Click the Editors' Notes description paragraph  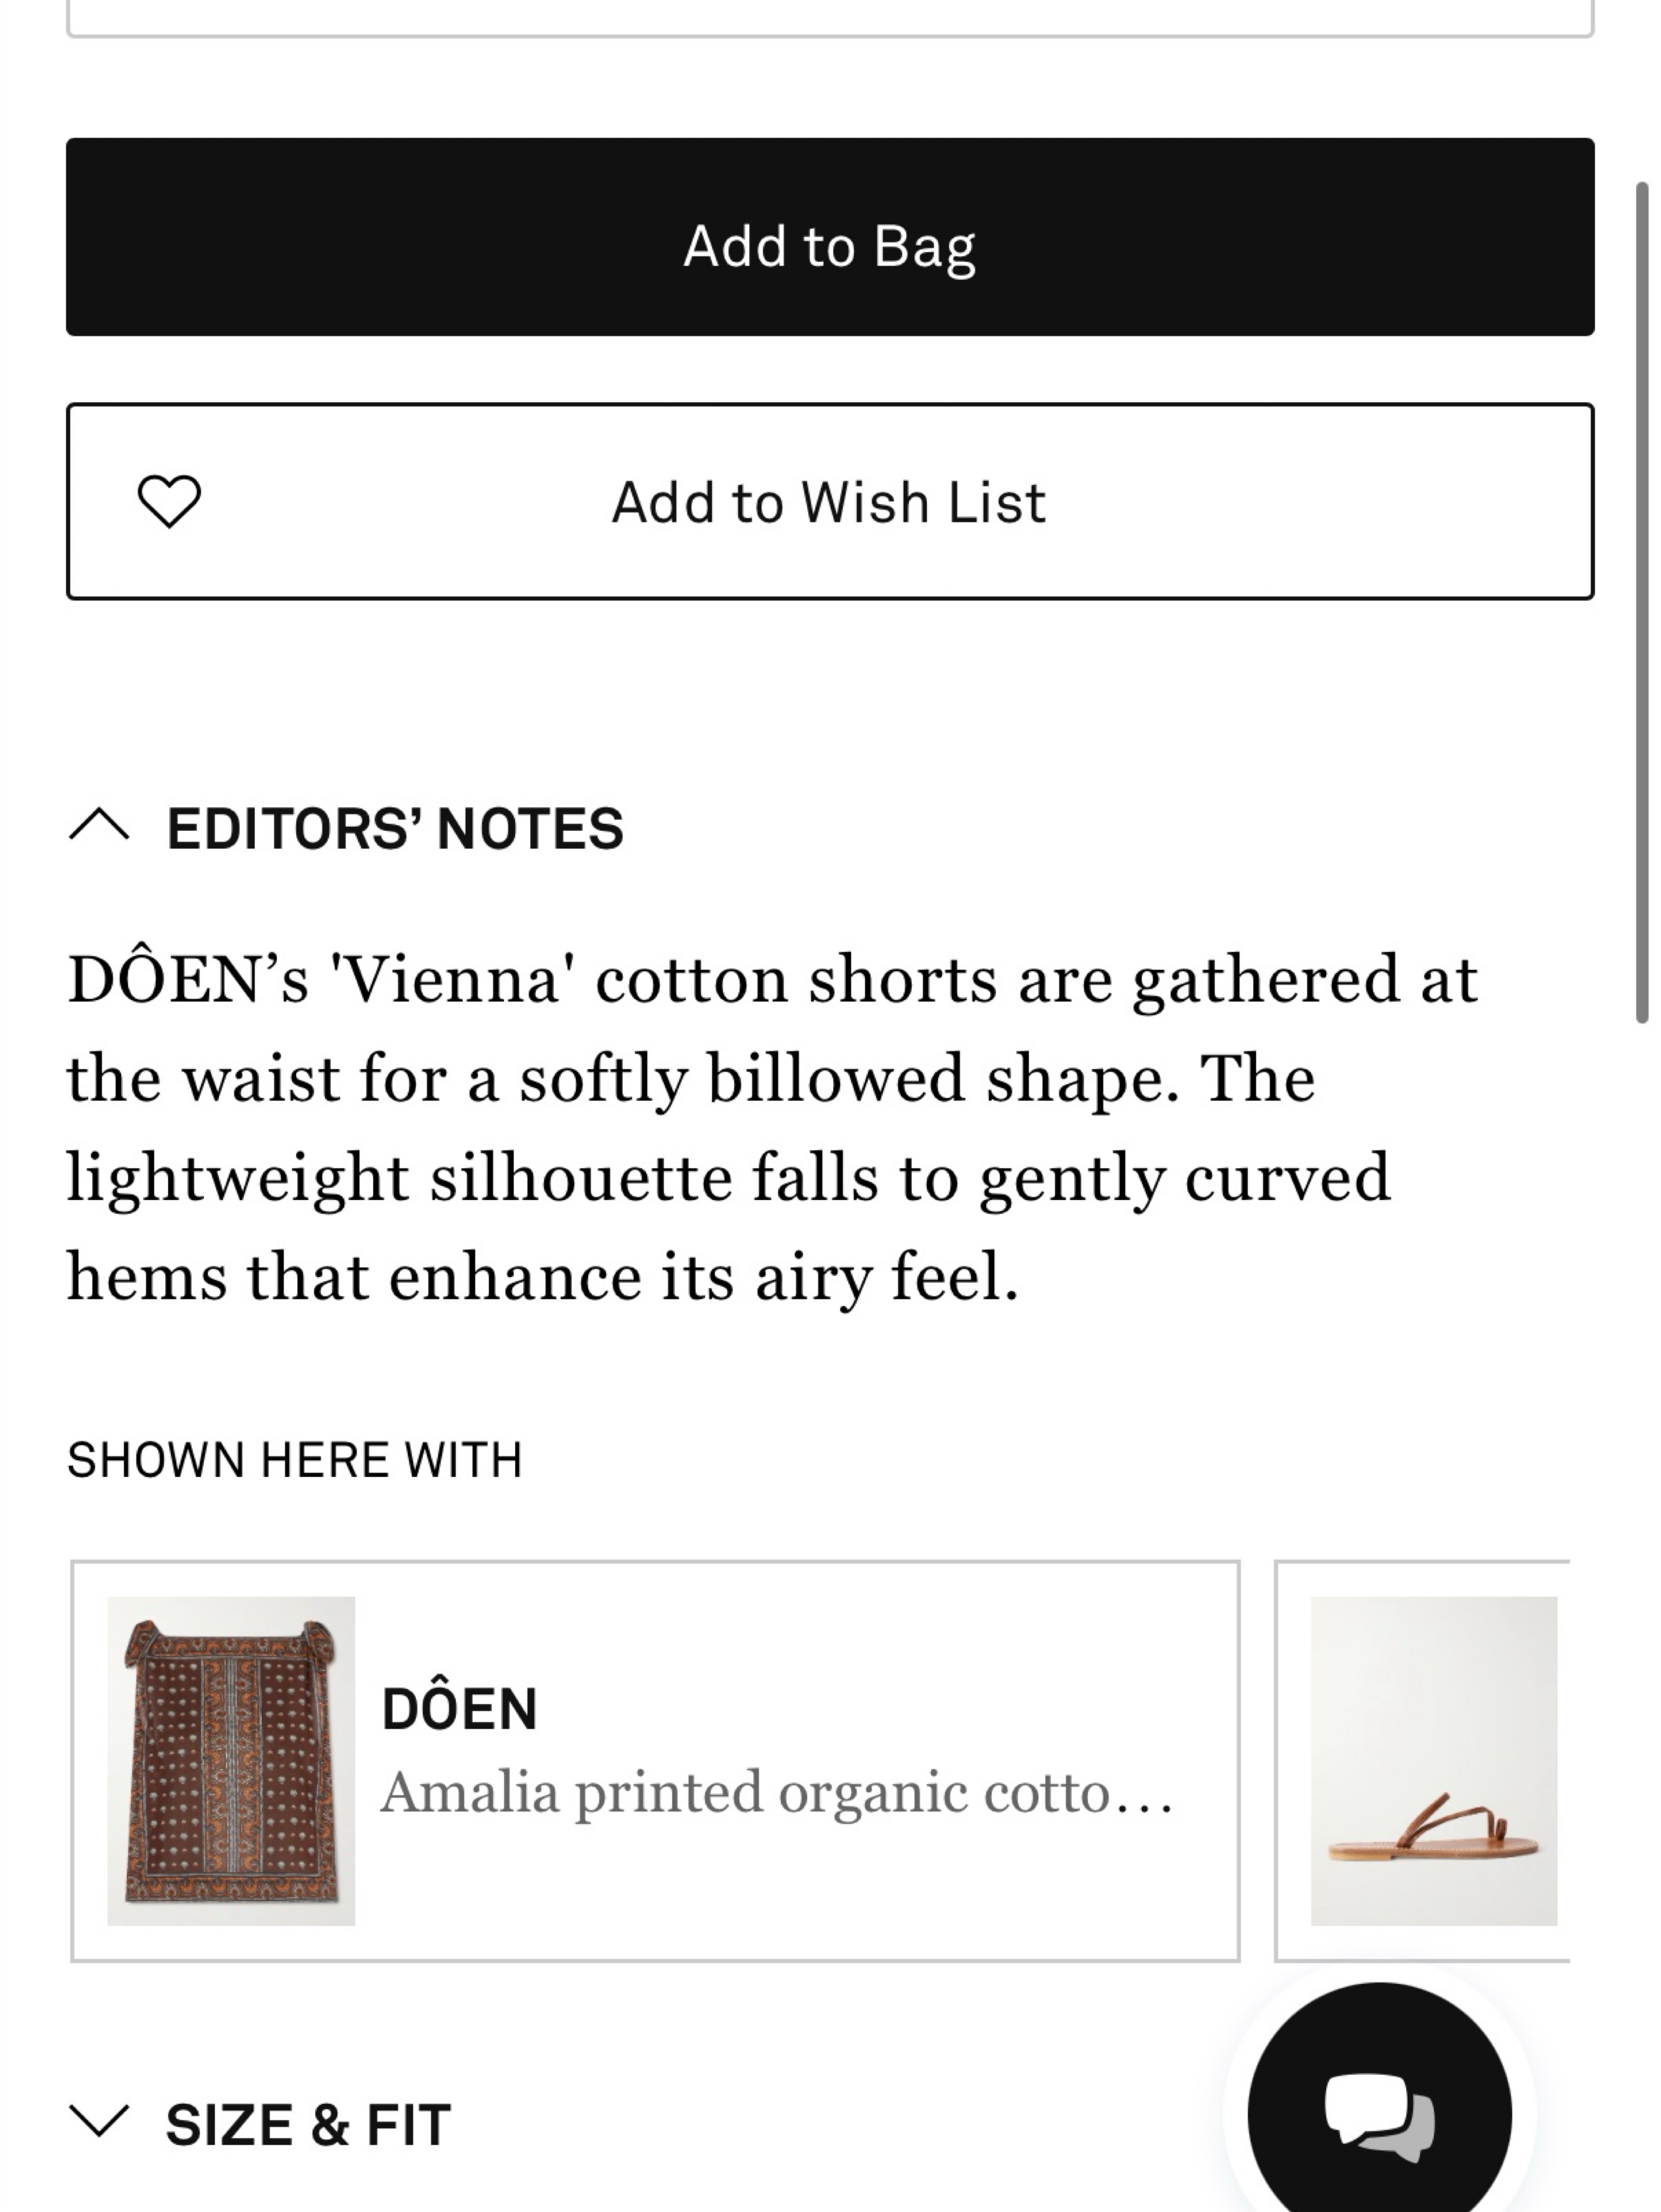[x=772, y=1127]
